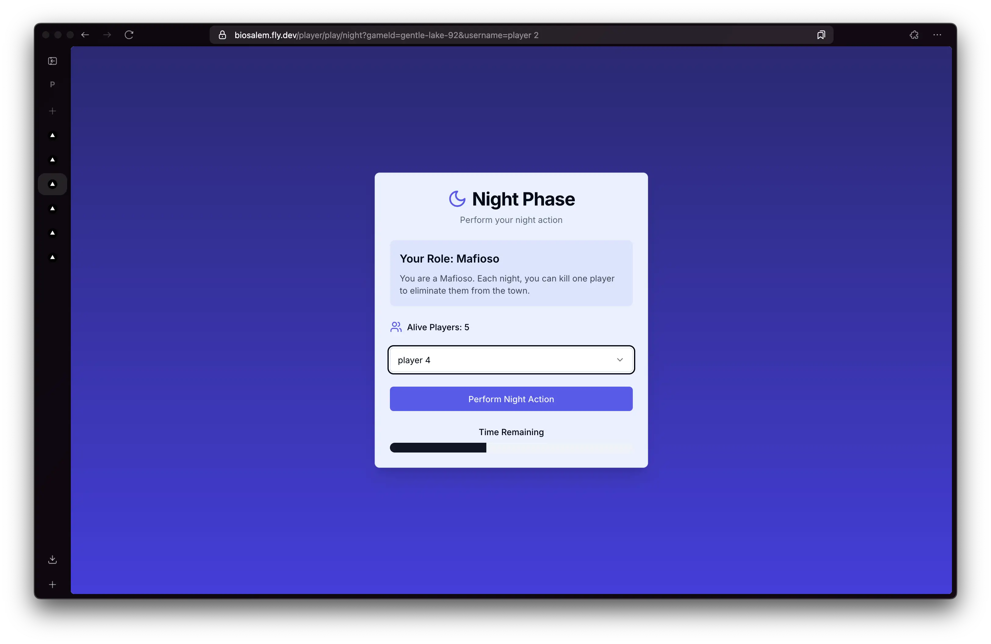Reload the current page
Screen dimensions: 991x644
pos(129,35)
